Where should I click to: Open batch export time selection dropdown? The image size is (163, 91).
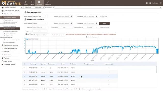pos(40,16)
